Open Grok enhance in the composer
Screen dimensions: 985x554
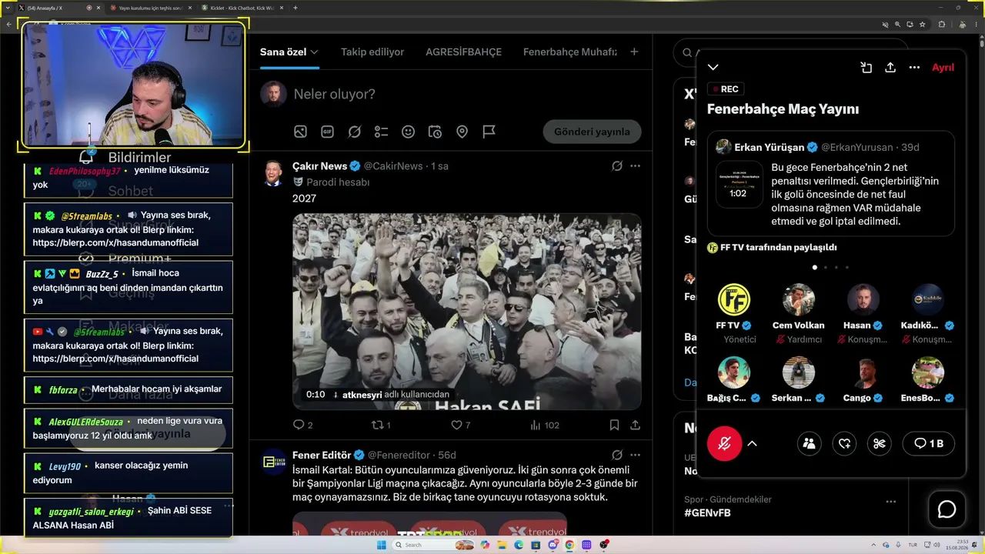(x=354, y=132)
